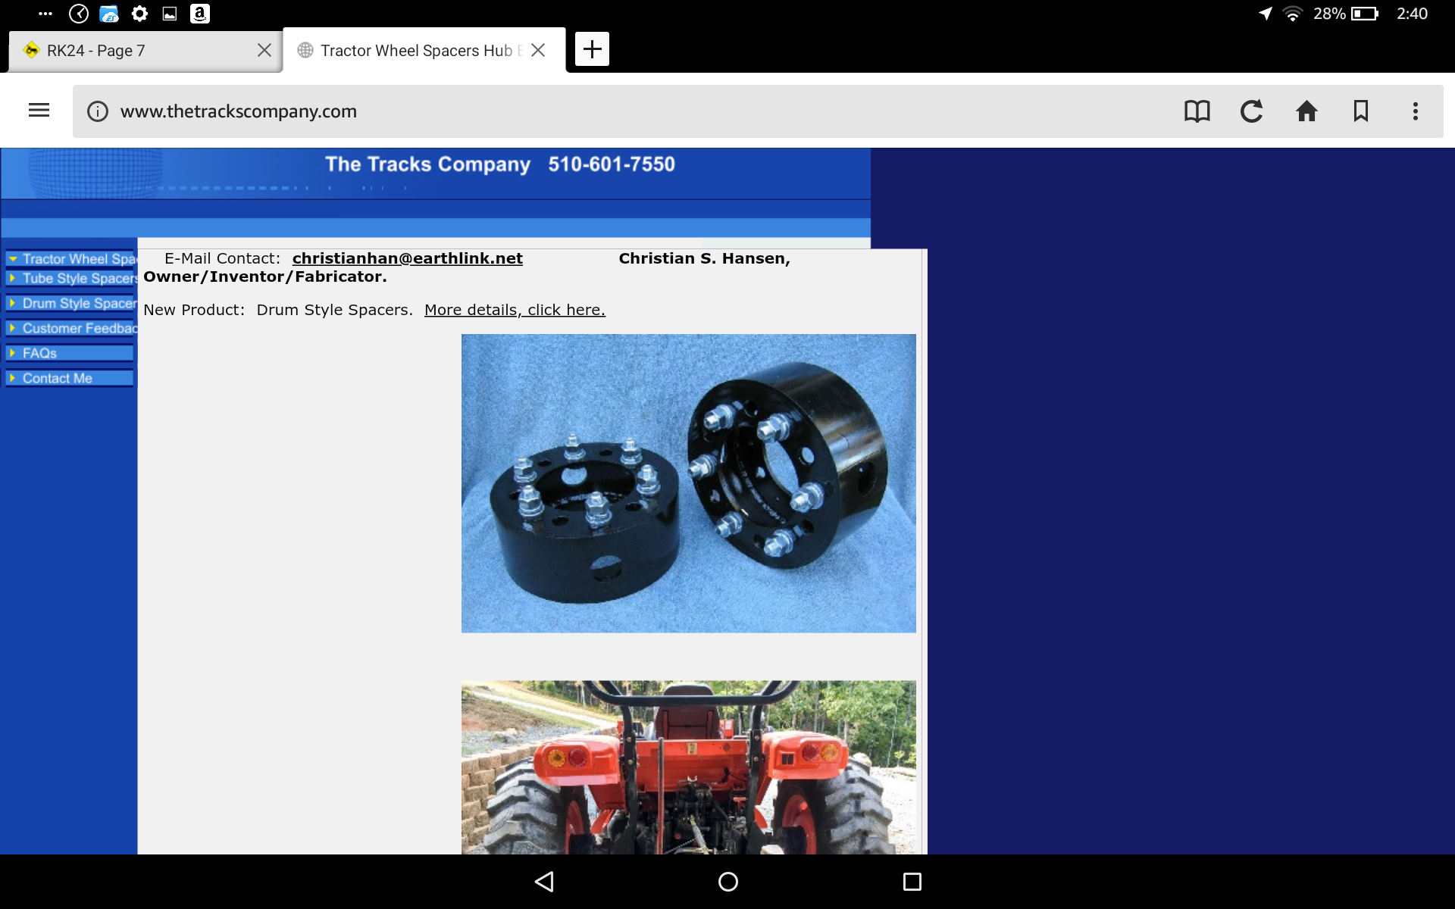Image resolution: width=1455 pixels, height=909 pixels.
Task: Bookmark this page
Action: click(x=1361, y=111)
